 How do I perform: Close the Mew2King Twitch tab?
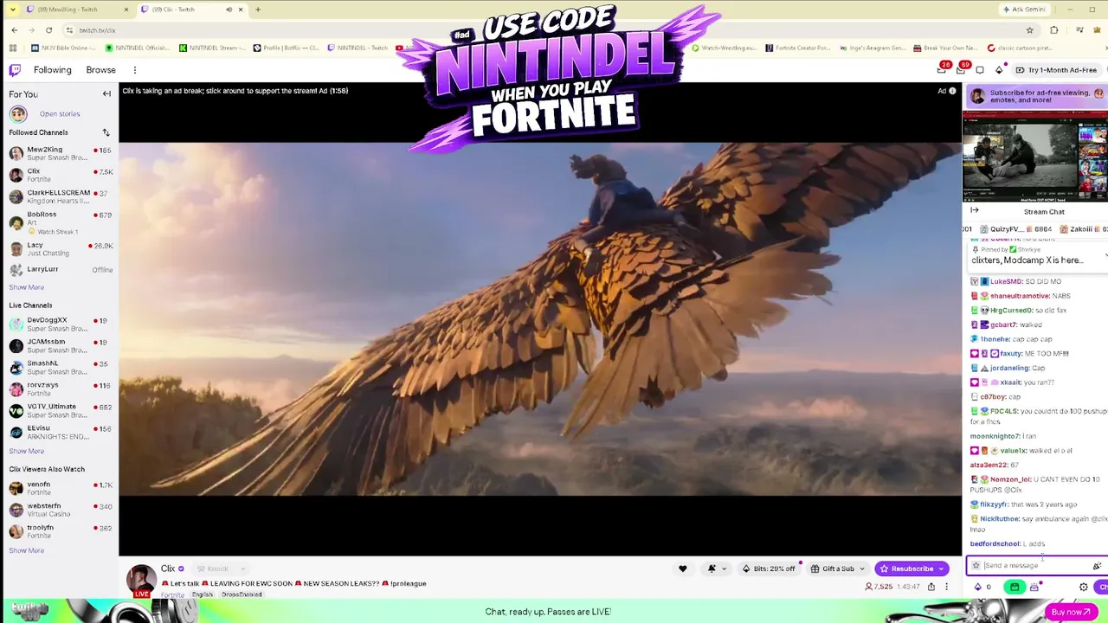126,10
